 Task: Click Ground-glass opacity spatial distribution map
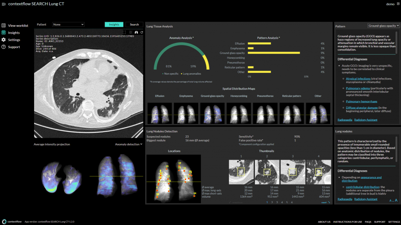click(x=212, y=113)
